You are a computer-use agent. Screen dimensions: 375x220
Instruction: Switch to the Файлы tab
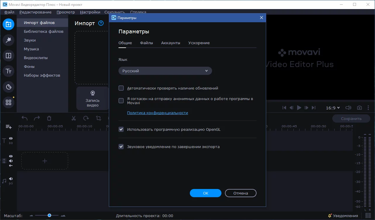click(147, 43)
